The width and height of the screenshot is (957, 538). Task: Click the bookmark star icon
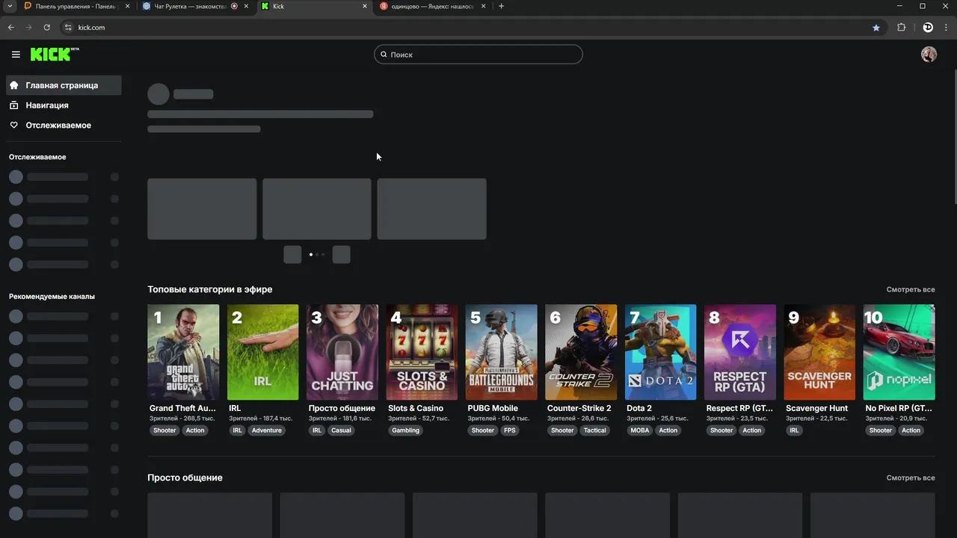[x=876, y=28]
